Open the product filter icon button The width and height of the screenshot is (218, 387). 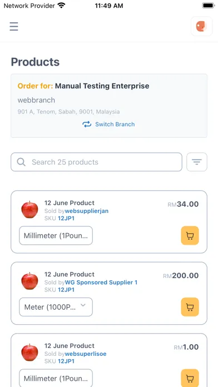pyautogui.click(x=197, y=162)
